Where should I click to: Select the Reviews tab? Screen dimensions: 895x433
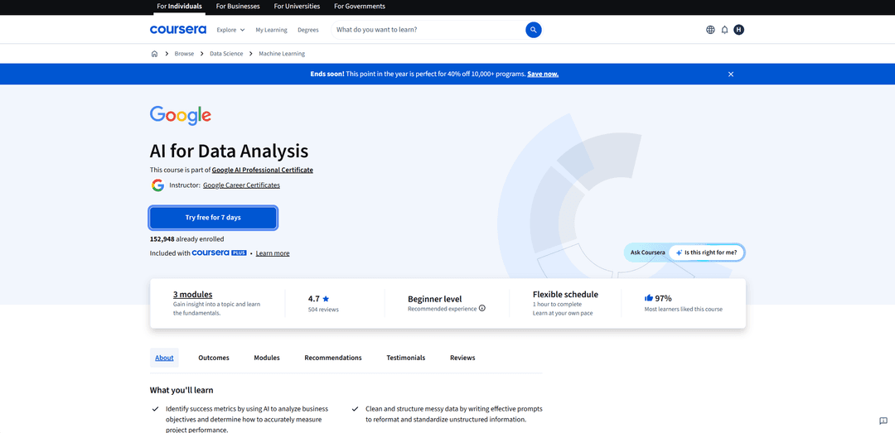tap(462, 358)
